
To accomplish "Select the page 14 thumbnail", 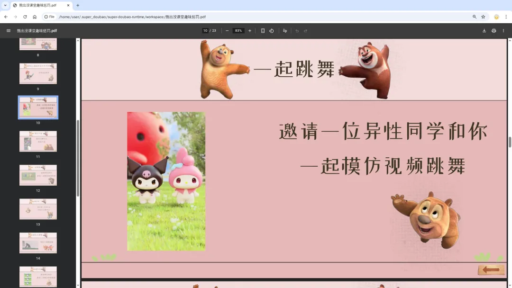I will pyautogui.click(x=38, y=243).
